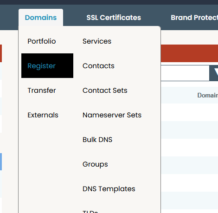The width and height of the screenshot is (218, 213).
Task: Open the Groups menu entry
Action: [95, 164]
